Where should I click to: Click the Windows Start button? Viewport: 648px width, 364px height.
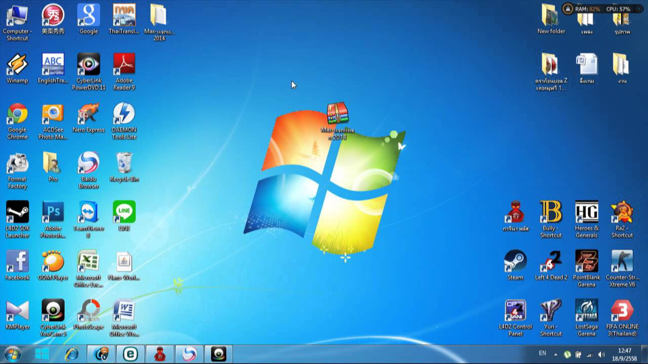click(x=13, y=354)
